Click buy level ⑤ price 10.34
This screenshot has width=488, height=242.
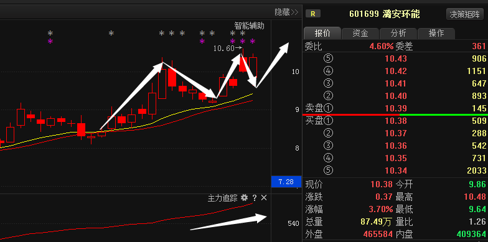[x=396, y=170]
